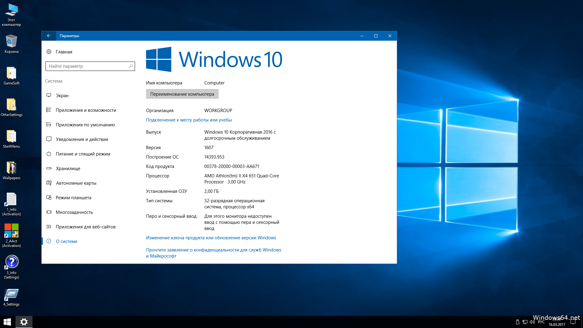Click Изменение ключа продукта link

tap(211, 238)
